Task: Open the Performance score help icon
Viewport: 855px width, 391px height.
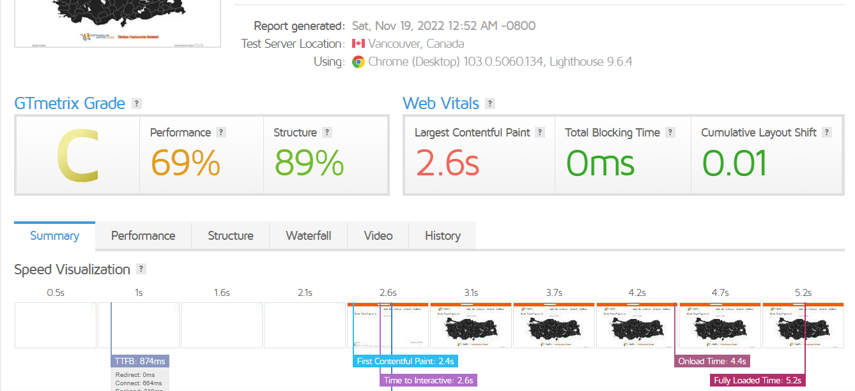Action: (x=221, y=133)
